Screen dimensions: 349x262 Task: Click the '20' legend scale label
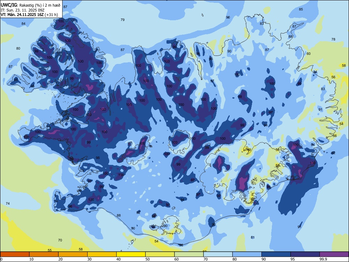pos(60,259)
